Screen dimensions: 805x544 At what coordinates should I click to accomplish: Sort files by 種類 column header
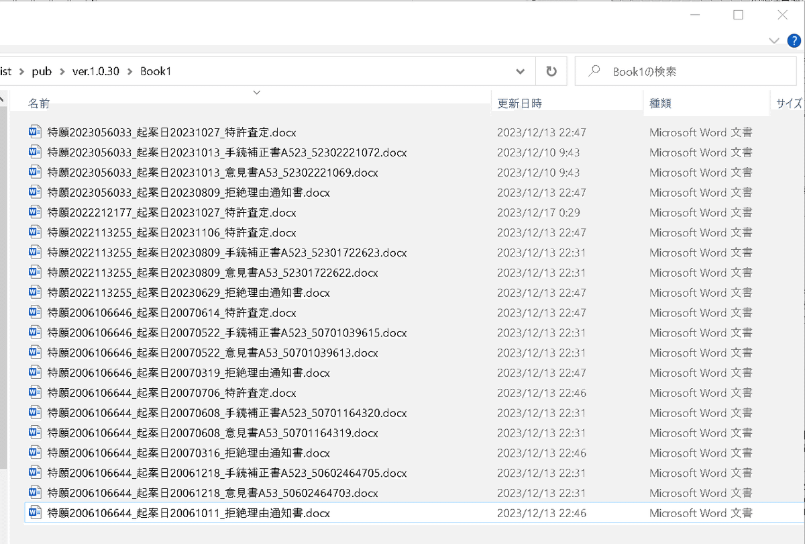660,103
